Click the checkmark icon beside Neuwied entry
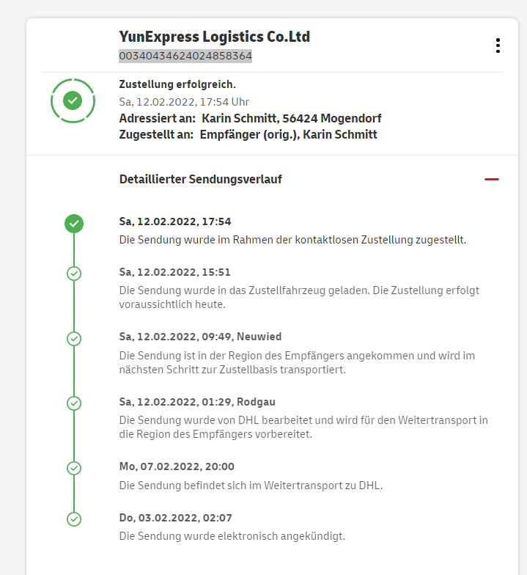527x575 pixels. 74,338
